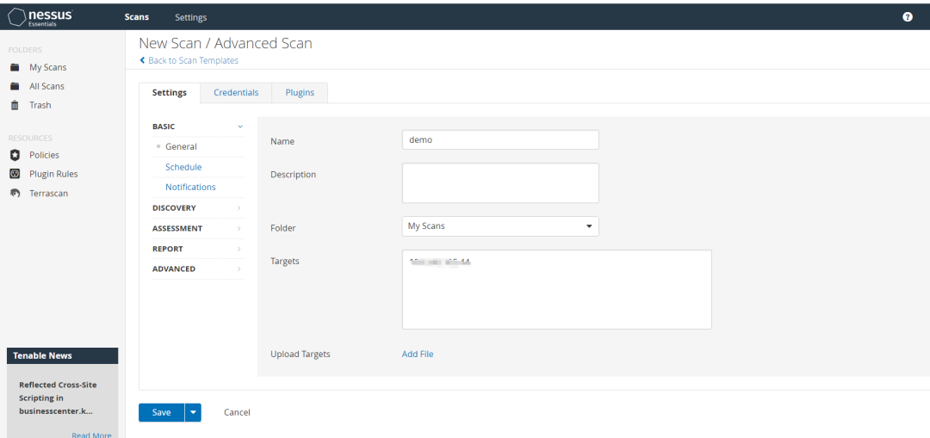This screenshot has height=438, width=930.
Task: Click the All Scans folder icon
Action: click(15, 87)
